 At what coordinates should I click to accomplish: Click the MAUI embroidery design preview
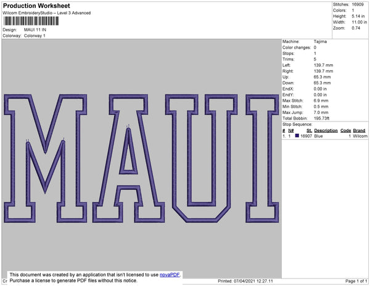(141, 158)
